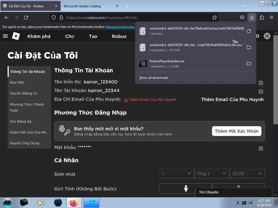278x208 pixels.
Task: Open a new browser tab
Action: pyautogui.click(x=127, y=6)
